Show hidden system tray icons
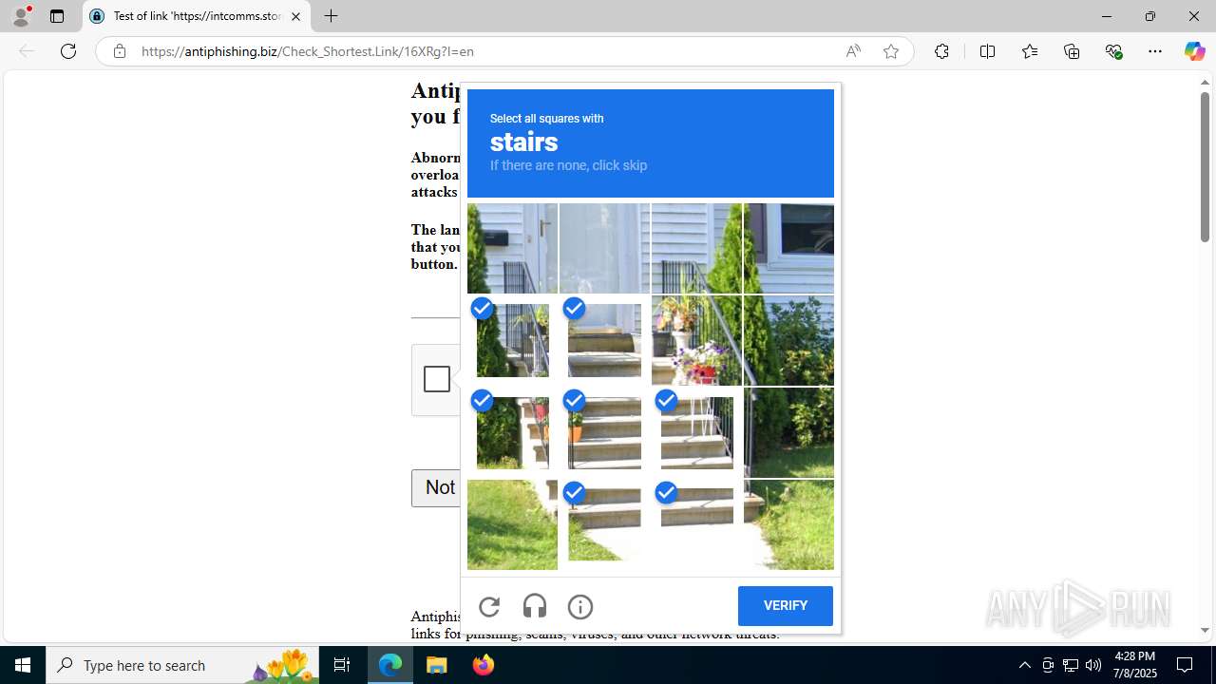 click(x=1024, y=665)
